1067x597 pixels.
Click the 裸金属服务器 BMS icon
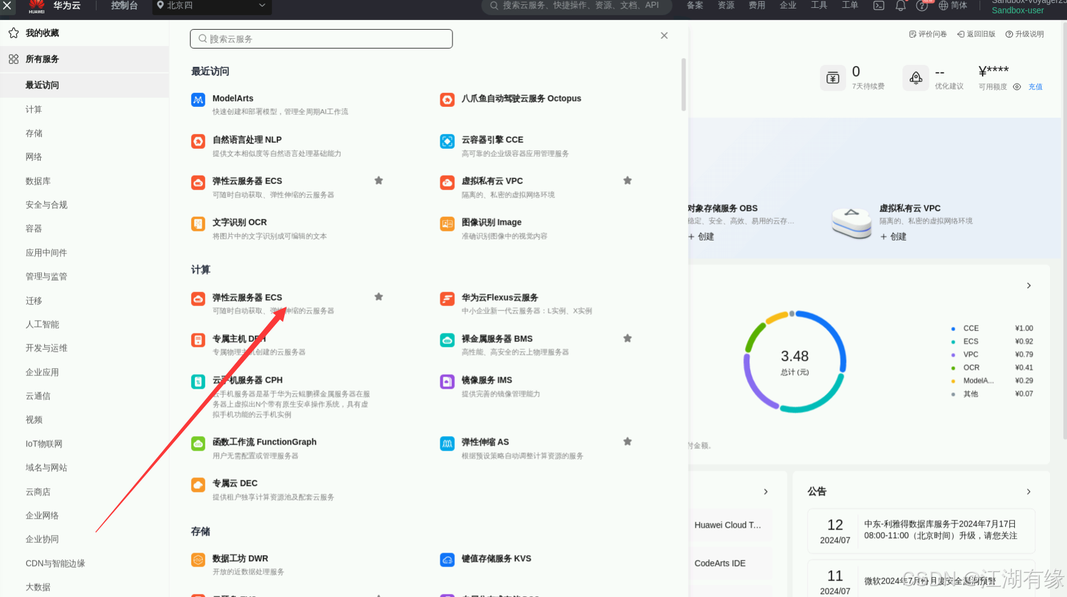pos(447,340)
